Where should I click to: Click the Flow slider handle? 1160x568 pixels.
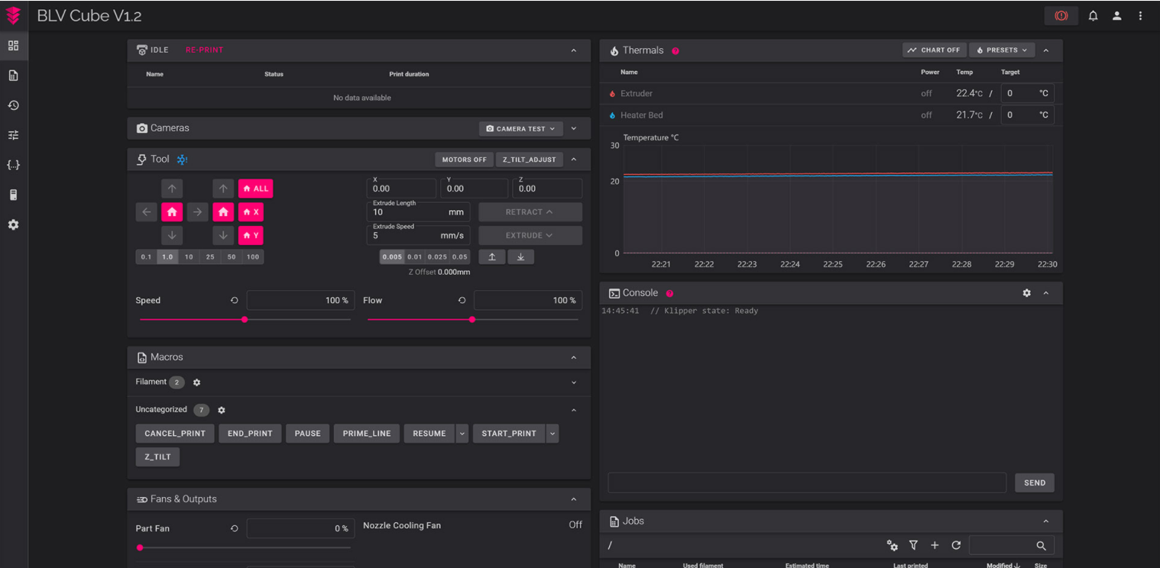[x=471, y=319]
